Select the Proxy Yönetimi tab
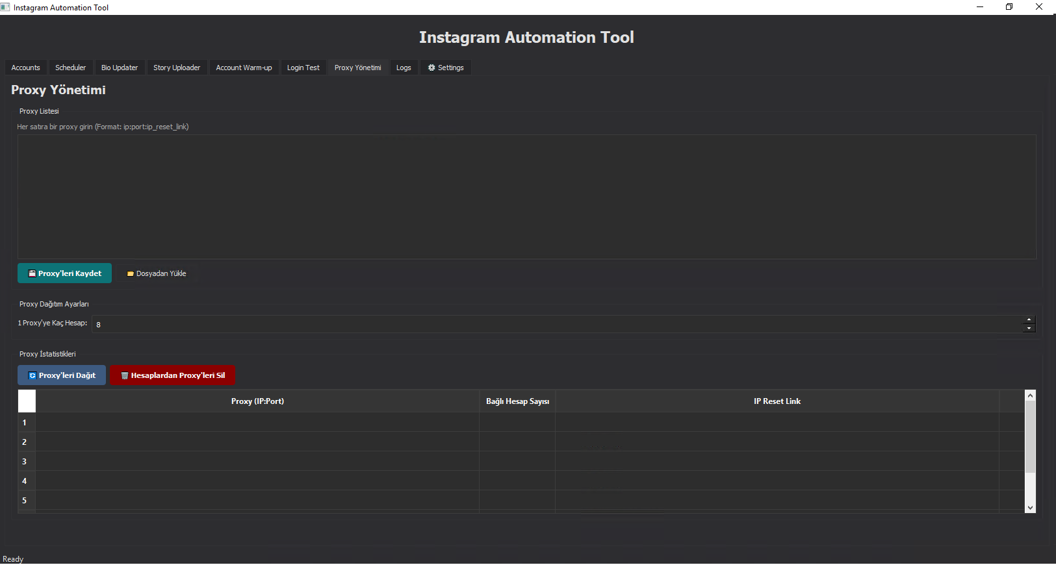 tap(358, 68)
